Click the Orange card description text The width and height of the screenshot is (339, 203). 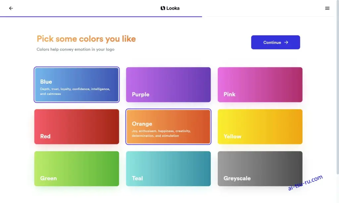(x=161, y=133)
